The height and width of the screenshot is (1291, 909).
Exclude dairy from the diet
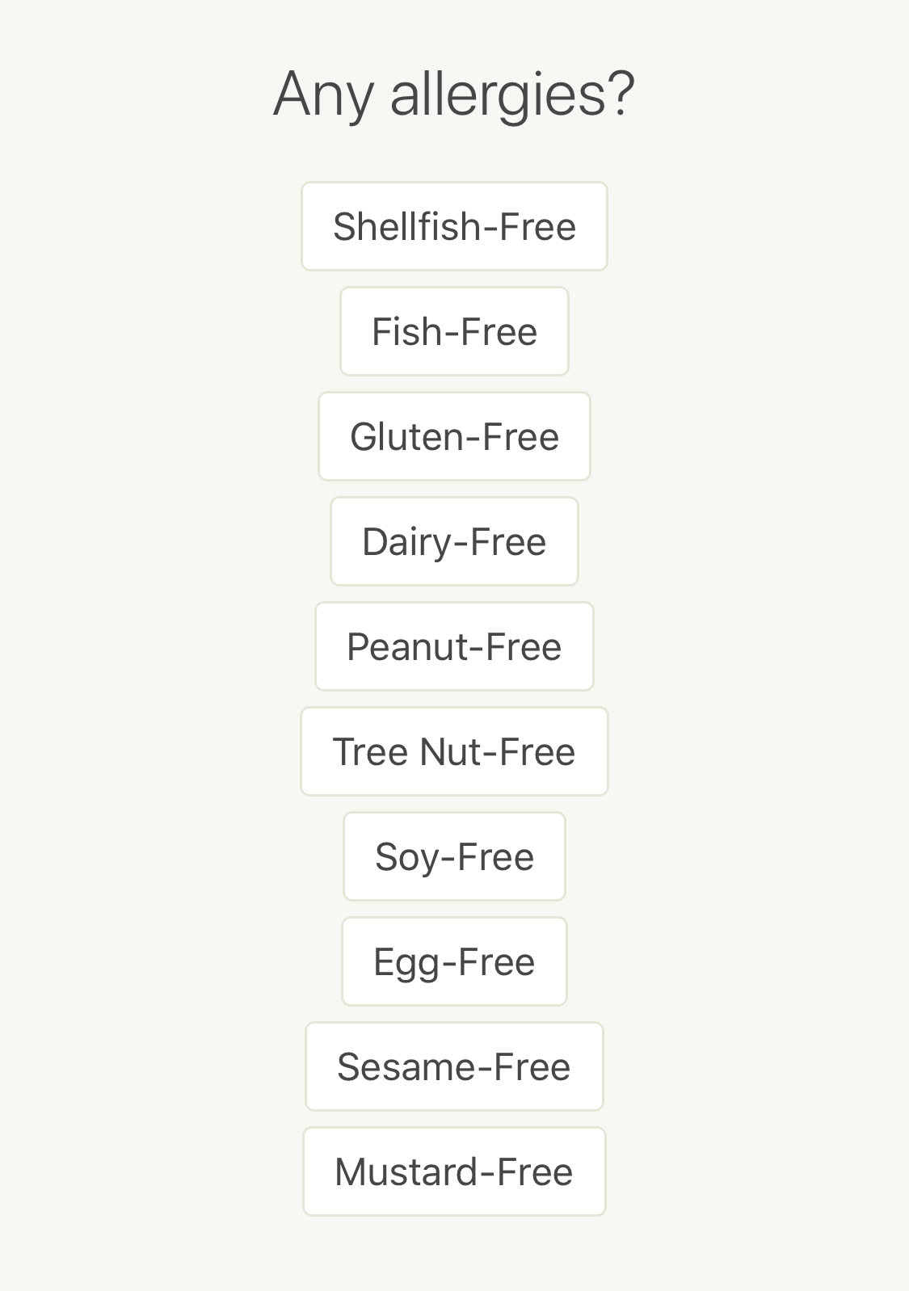coord(454,541)
